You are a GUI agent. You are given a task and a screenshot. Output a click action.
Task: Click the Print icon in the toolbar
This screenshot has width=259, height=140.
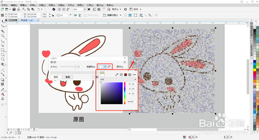point(18,9)
